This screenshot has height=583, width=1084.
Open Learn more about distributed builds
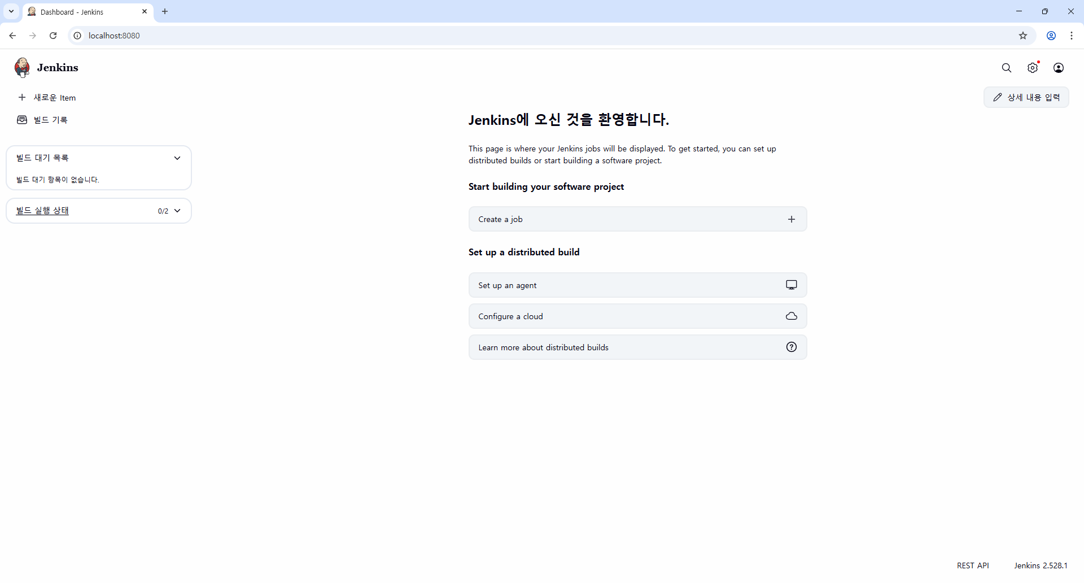point(637,347)
